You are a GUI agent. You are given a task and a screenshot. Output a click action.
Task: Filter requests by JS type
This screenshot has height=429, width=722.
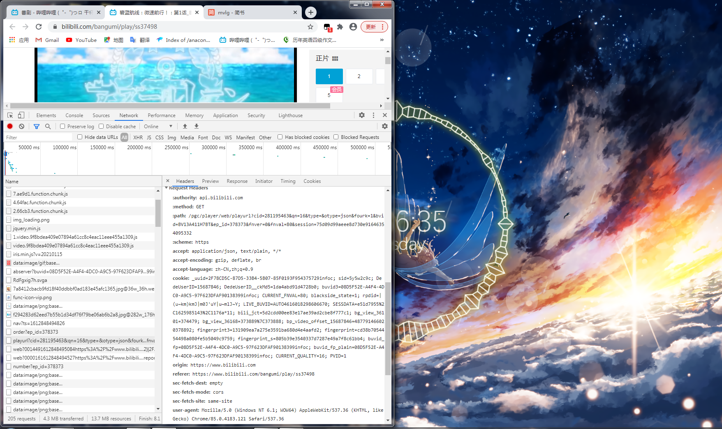(149, 138)
